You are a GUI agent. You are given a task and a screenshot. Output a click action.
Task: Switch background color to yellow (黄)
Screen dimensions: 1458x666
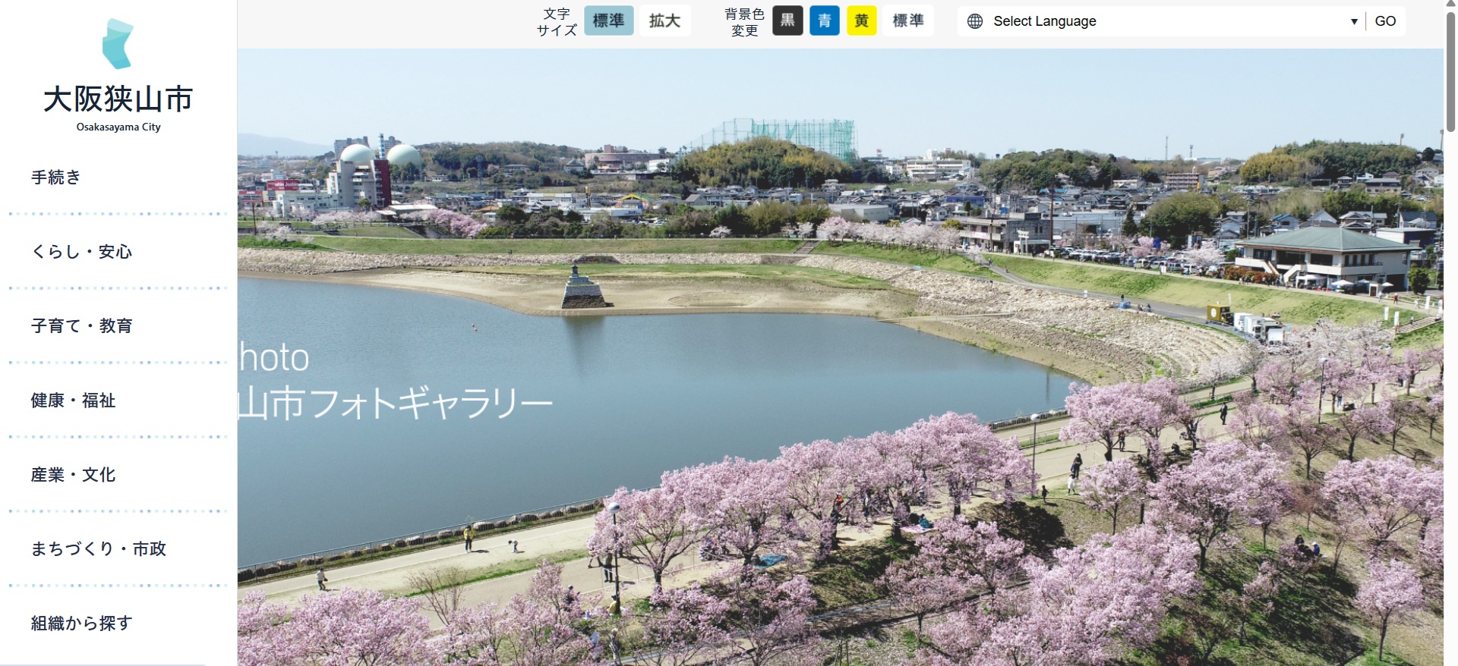862,20
